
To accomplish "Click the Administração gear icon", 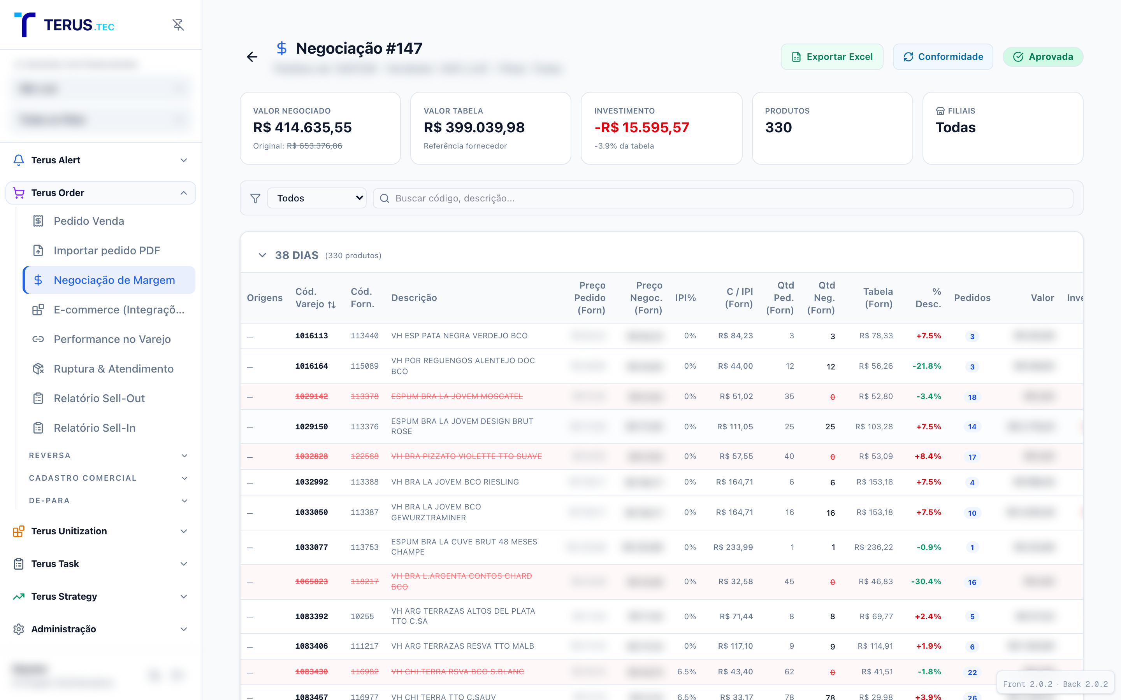I will (19, 629).
